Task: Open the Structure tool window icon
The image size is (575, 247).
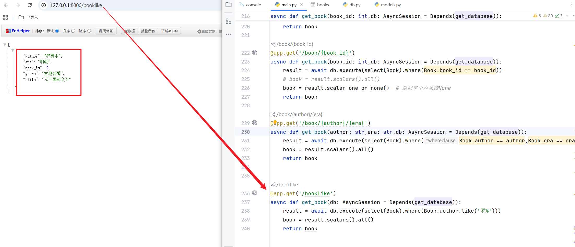Action: (228, 21)
